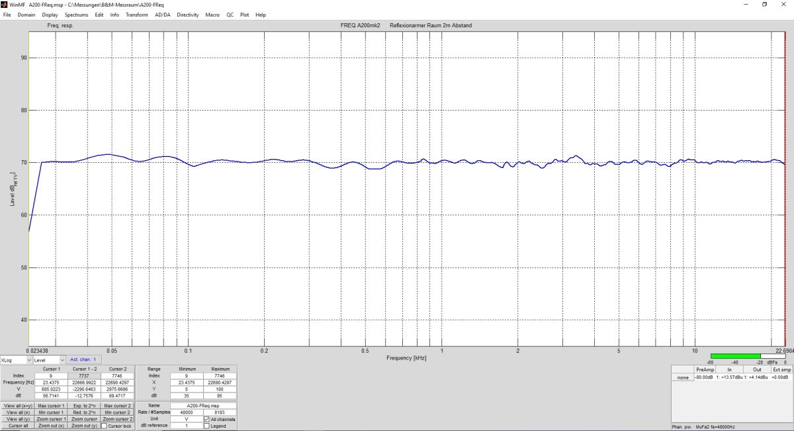The height and width of the screenshot is (431, 794).
Task: Uncheck the All channels checkbox
Action: point(206,419)
